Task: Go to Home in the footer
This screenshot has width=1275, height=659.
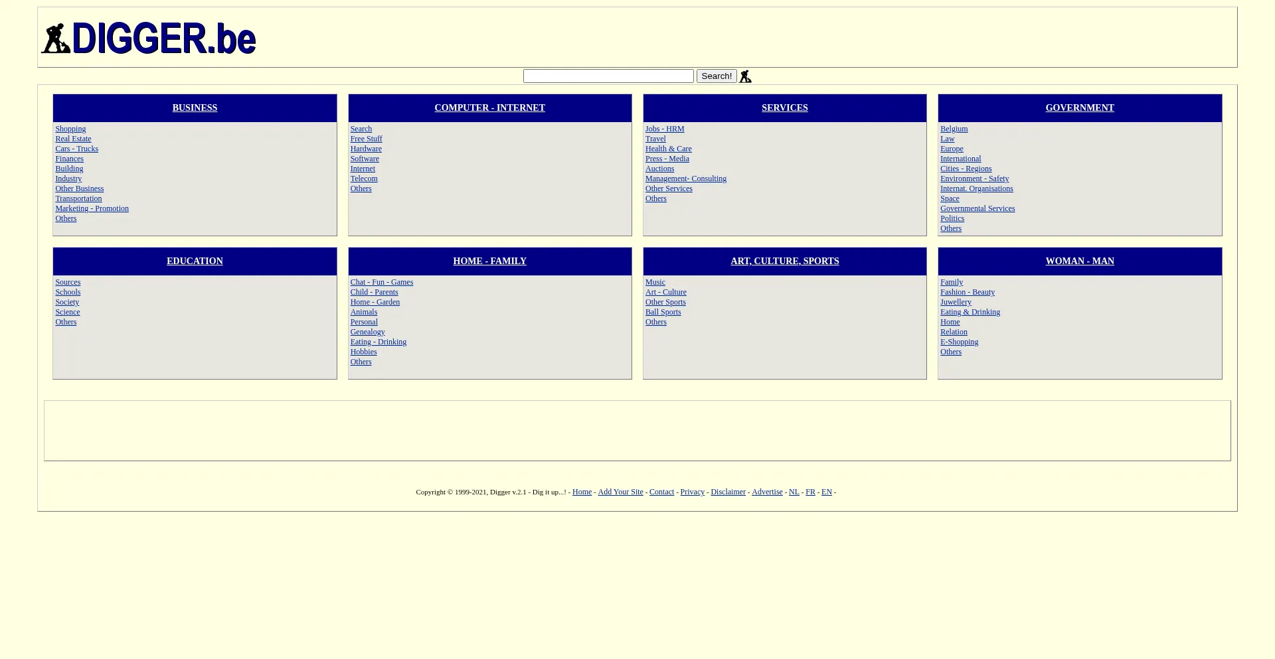Action: click(582, 492)
